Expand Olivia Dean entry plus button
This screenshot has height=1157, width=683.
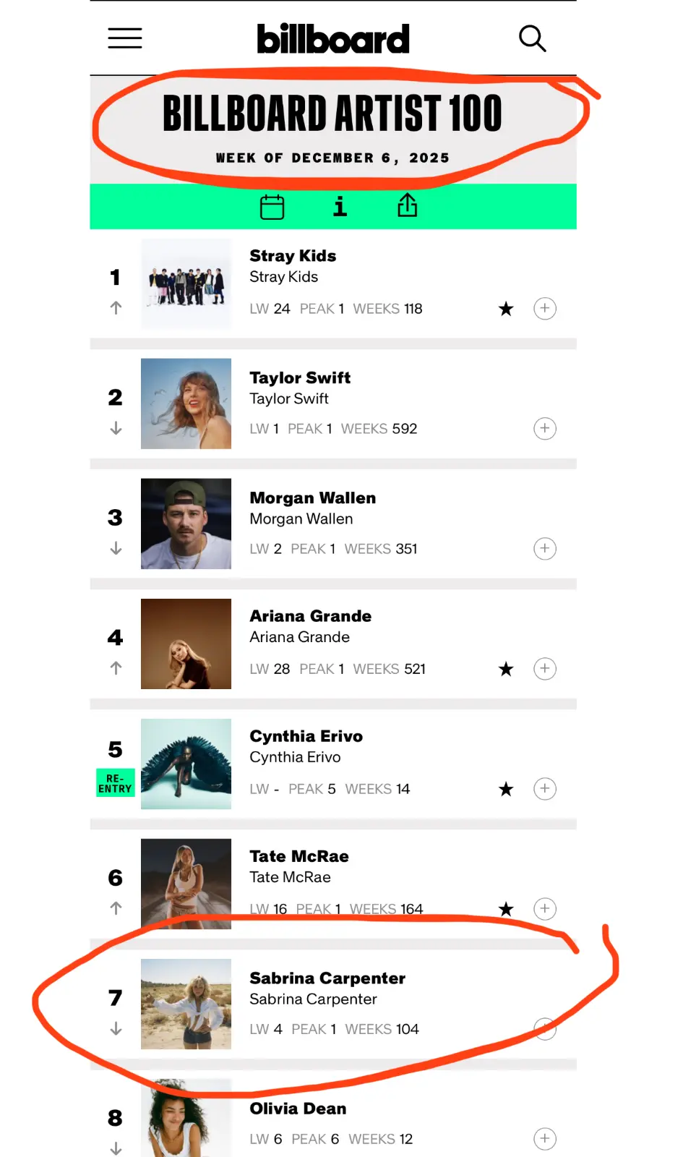pyautogui.click(x=545, y=1139)
